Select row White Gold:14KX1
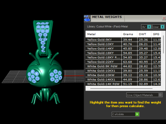The image size is (166, 124). pos(123,80)
